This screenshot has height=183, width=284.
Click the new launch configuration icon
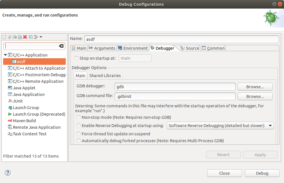(4, 37)
